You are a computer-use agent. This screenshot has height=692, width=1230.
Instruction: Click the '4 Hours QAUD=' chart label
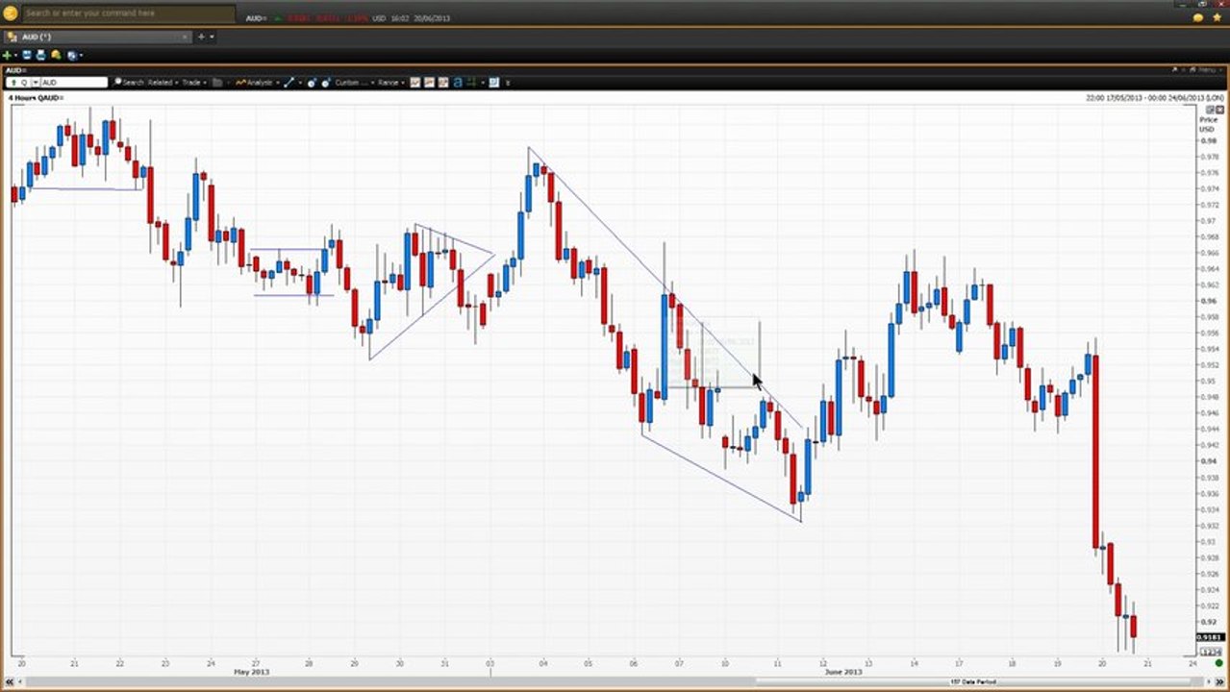(x=35, y=98)
